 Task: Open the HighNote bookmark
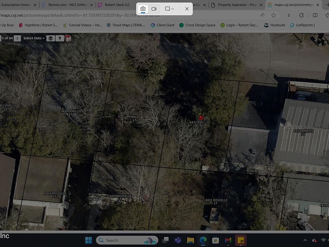pyautogui.click(x=38, y=25)
